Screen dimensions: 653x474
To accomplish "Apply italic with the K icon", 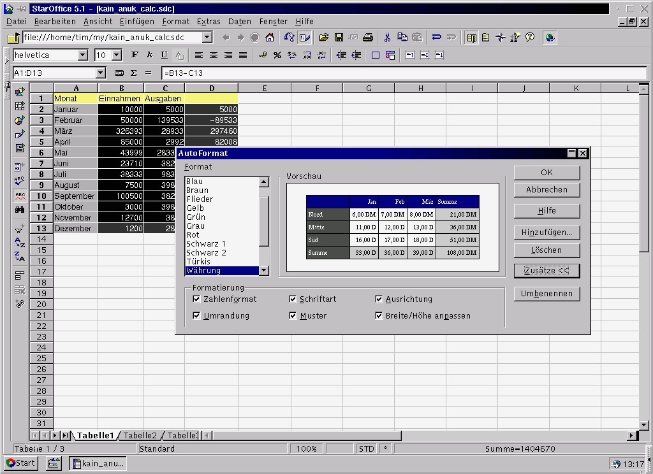I will click(x=149, y=55).
